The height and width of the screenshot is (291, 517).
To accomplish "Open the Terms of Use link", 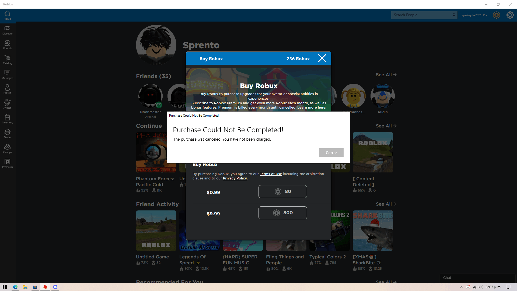I will [x=271, y=174].
